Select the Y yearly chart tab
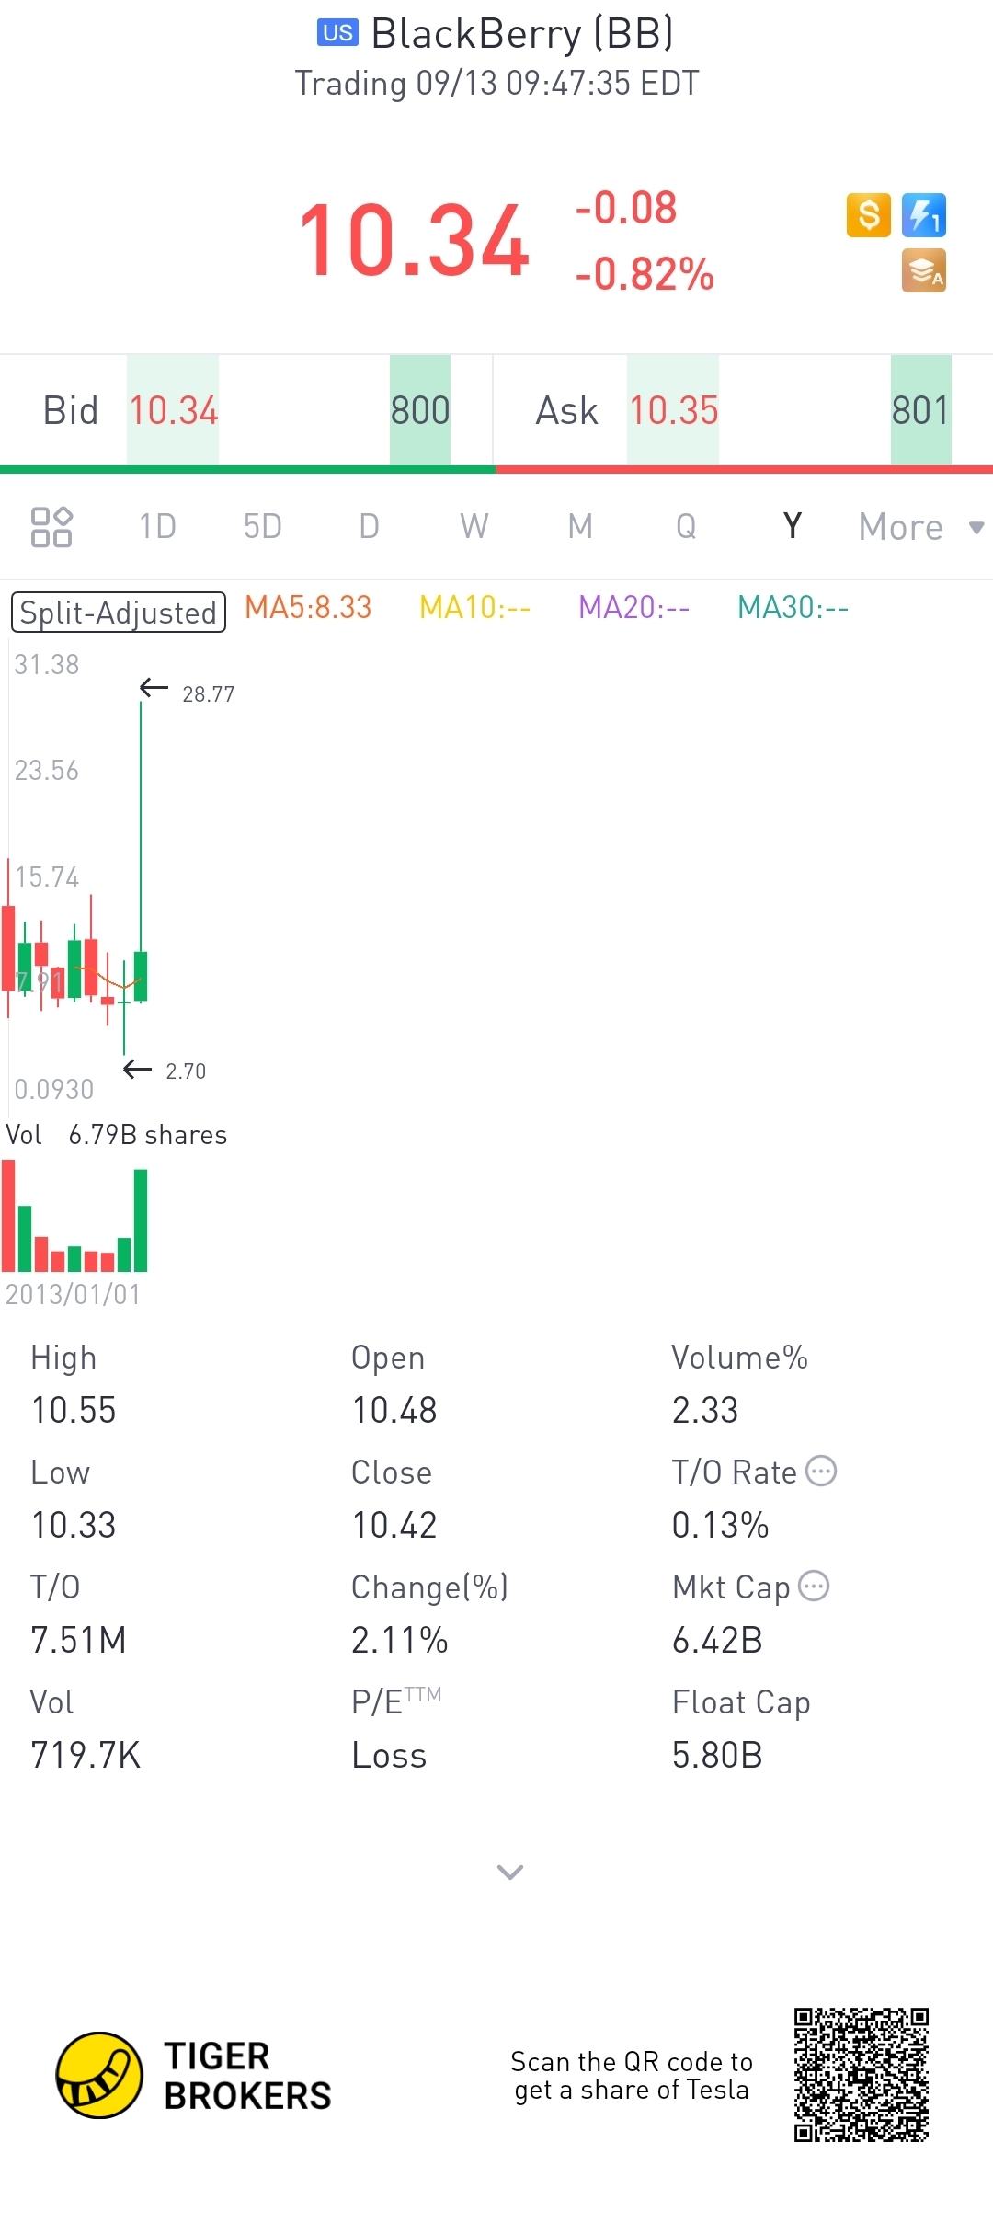993x2234 pixels. pos(792,527)
